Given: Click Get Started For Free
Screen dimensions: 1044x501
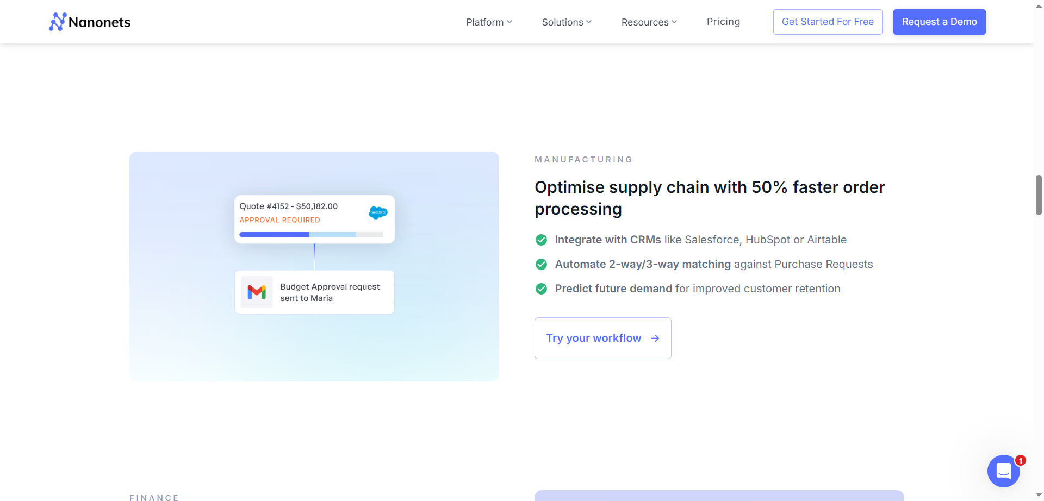Looking at the screenshot, I should tap(827, 22).
